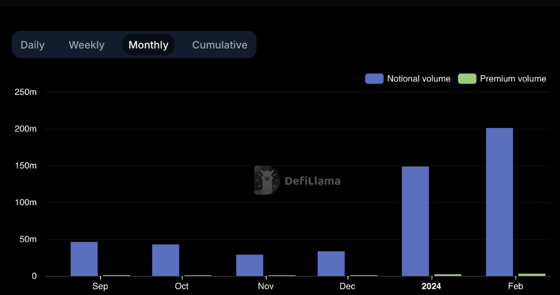The width and height of the screenshot is (560, 295).
Task: Toggle the green Premium volume legend swatch
Action: point(467,78)
